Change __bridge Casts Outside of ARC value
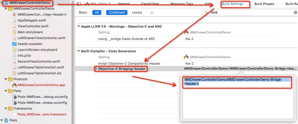This screenshot has width=298, height=124. pyautogui.click(x=189, y=39)
